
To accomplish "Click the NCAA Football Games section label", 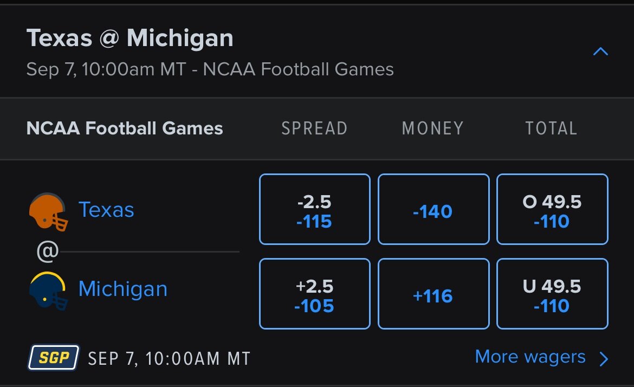I will click(125, 128).
